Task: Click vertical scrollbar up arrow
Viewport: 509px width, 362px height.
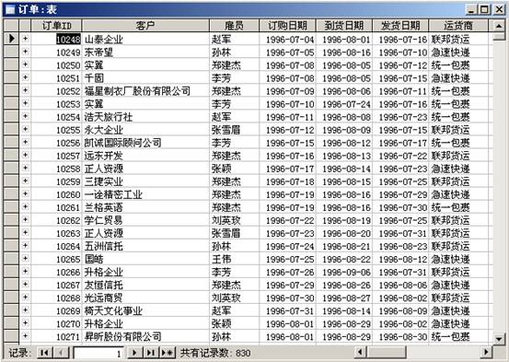Action: [x=499, y=26]
